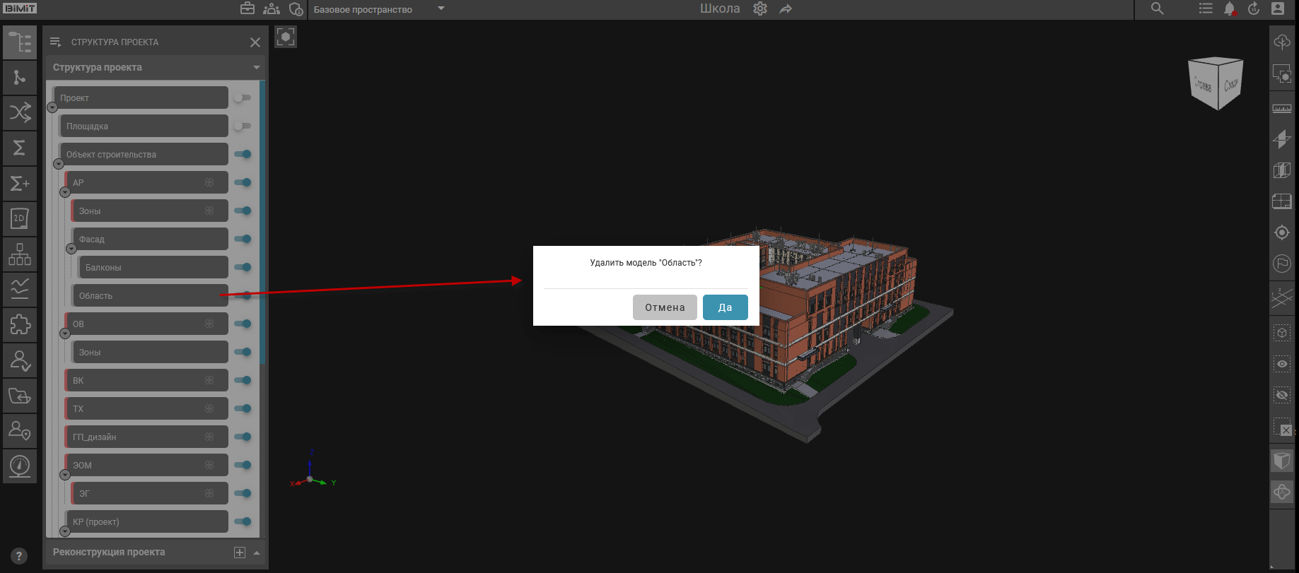Click the project structure tree icon in left sidebar

(20, 42)
